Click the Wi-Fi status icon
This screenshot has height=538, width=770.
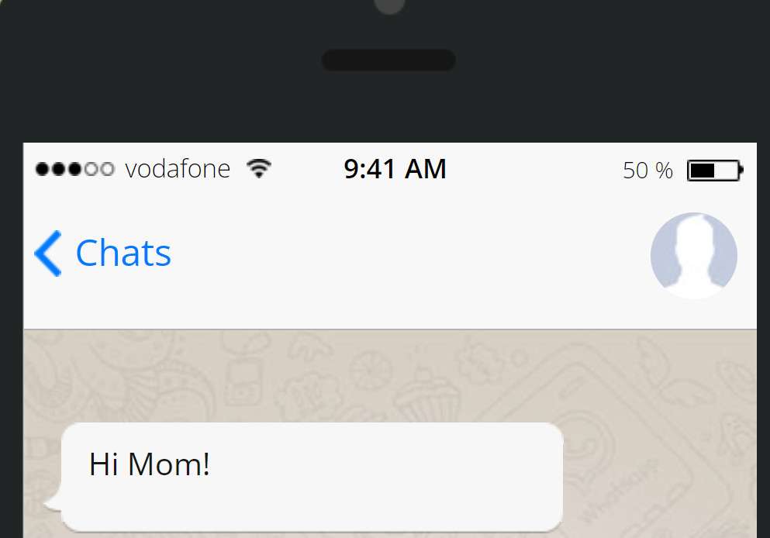[x=259, y=168]
